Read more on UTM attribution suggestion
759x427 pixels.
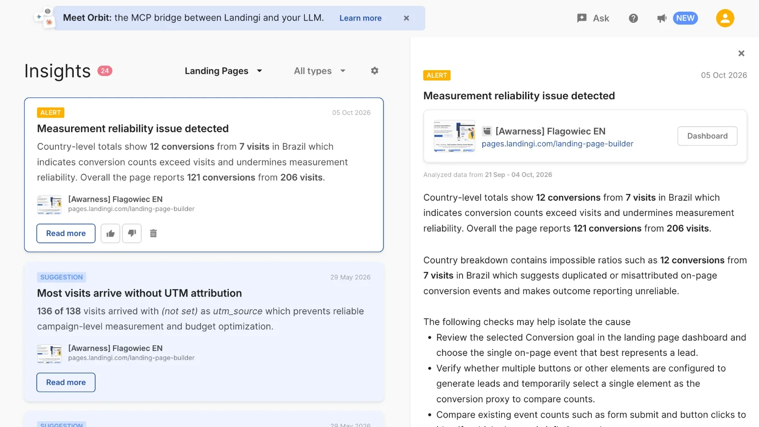click(x=66, y=383)
